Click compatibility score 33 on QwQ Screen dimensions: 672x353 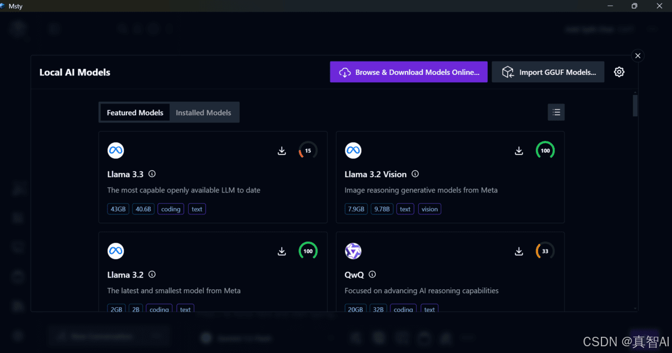click(x=545, y=251)
